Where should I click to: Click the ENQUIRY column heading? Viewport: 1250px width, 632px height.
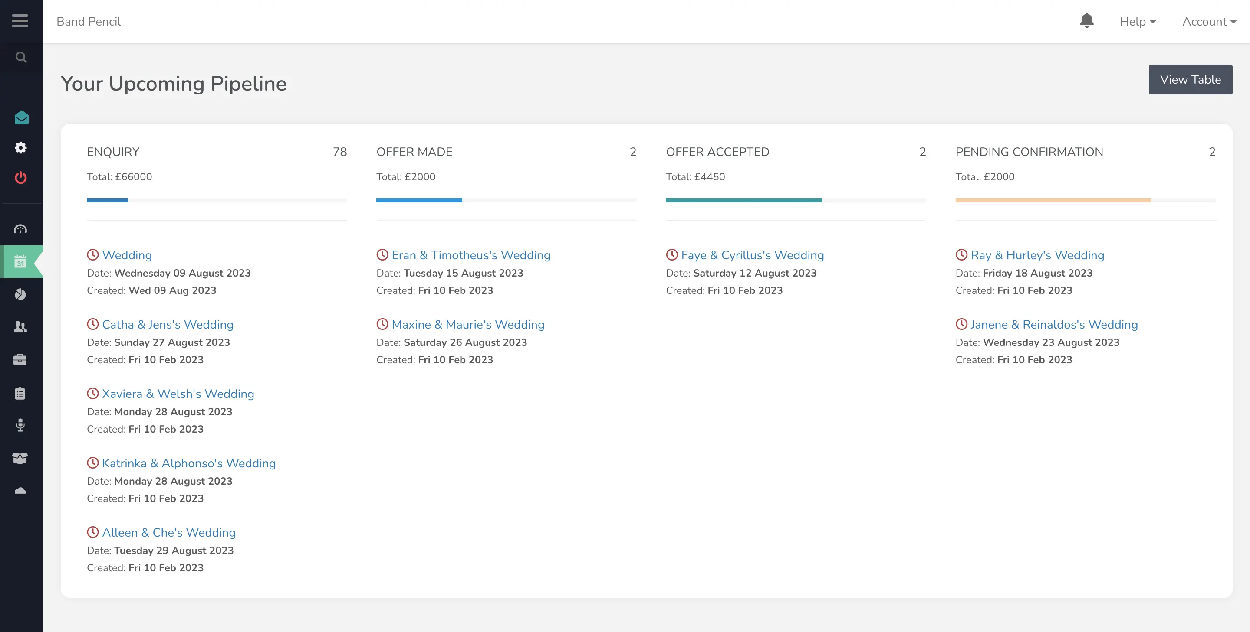point(113,152)
